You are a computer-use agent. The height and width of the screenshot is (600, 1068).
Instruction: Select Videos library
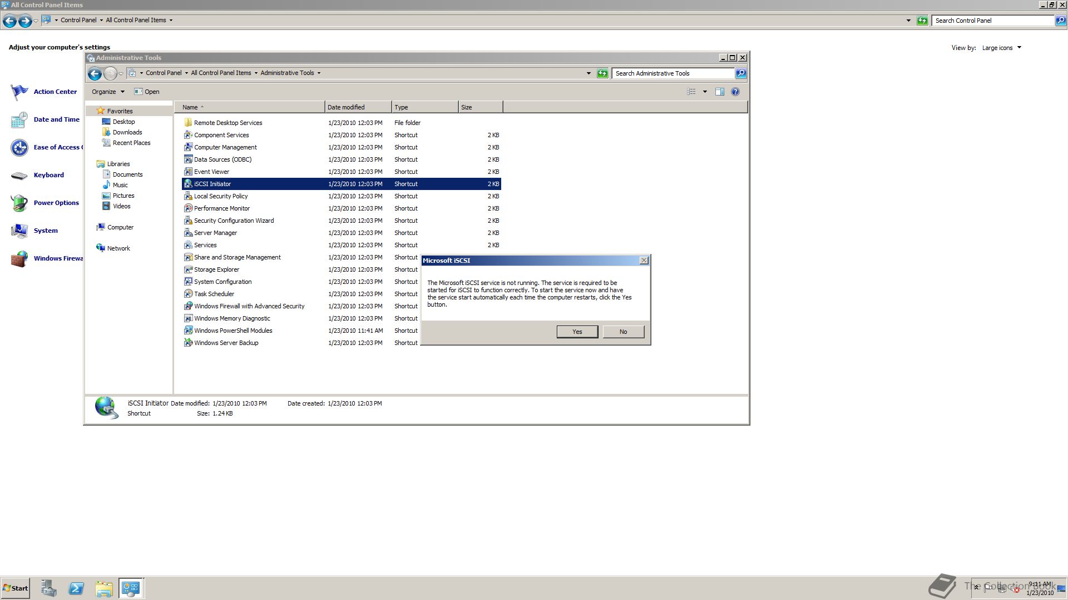121,206
